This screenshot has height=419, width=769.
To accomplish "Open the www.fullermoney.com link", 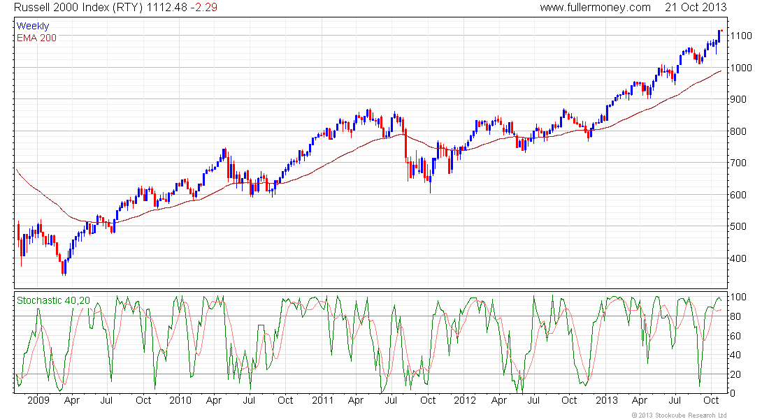I will point(595,8).
